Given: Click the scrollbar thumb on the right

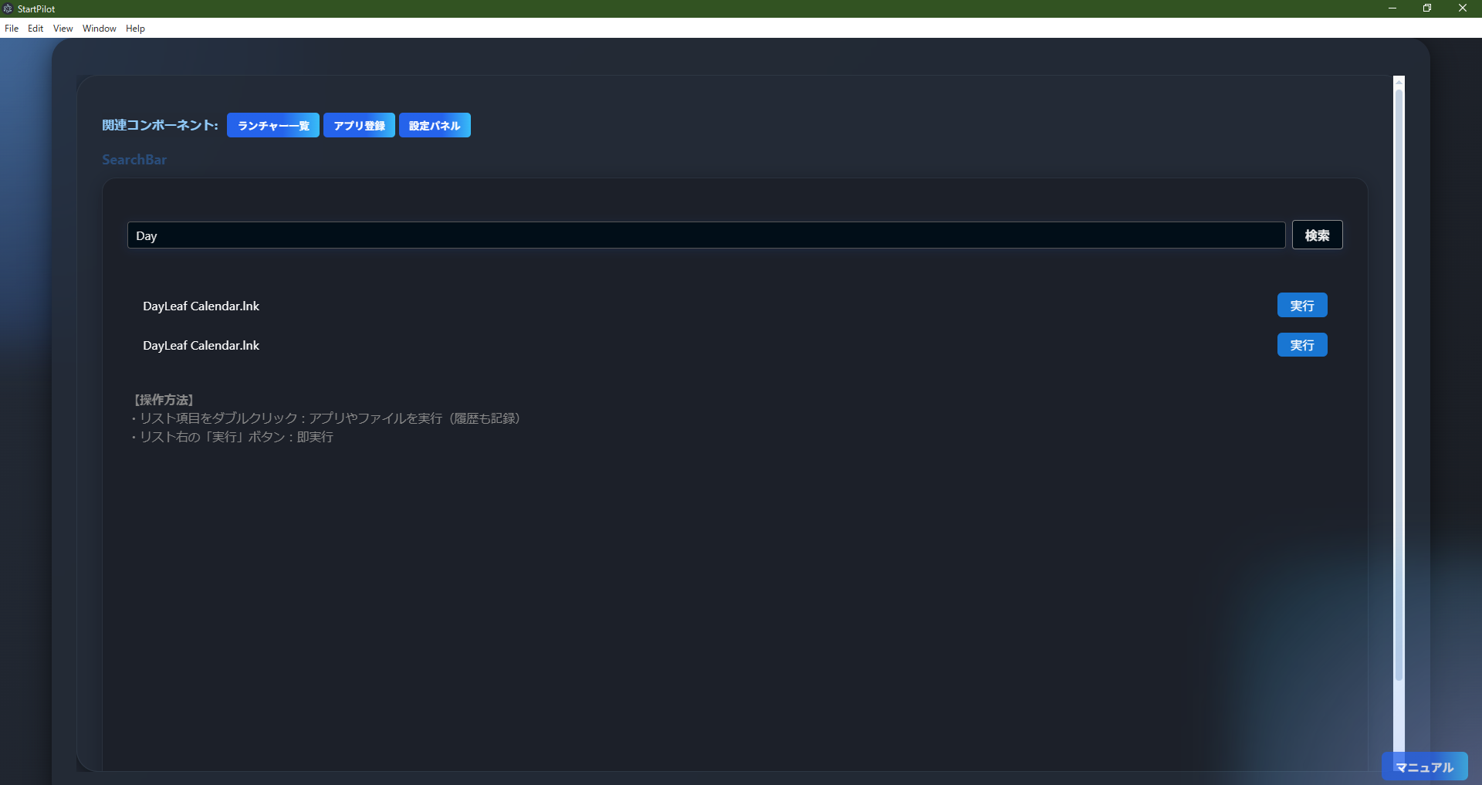Looking at the screenshot, I should pos(1397,386).
